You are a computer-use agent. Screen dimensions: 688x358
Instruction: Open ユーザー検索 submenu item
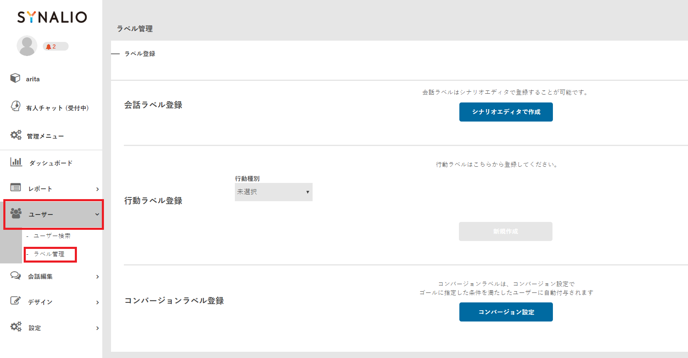click(52, 236)
